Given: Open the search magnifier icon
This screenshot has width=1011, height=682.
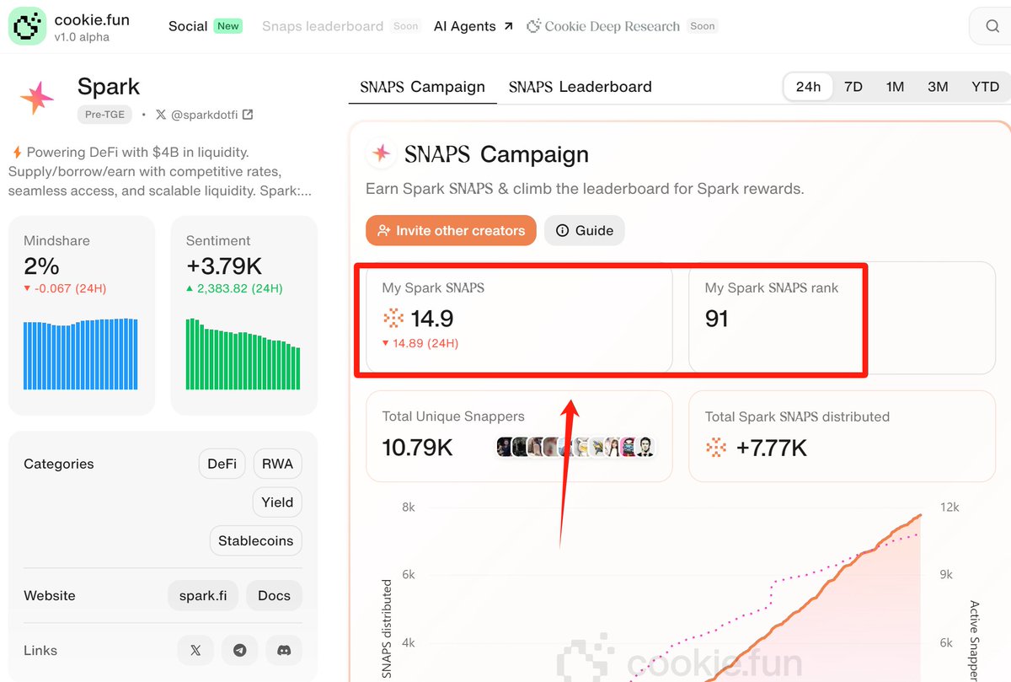Looking at the screenshot, I should (x=992, y=27).
